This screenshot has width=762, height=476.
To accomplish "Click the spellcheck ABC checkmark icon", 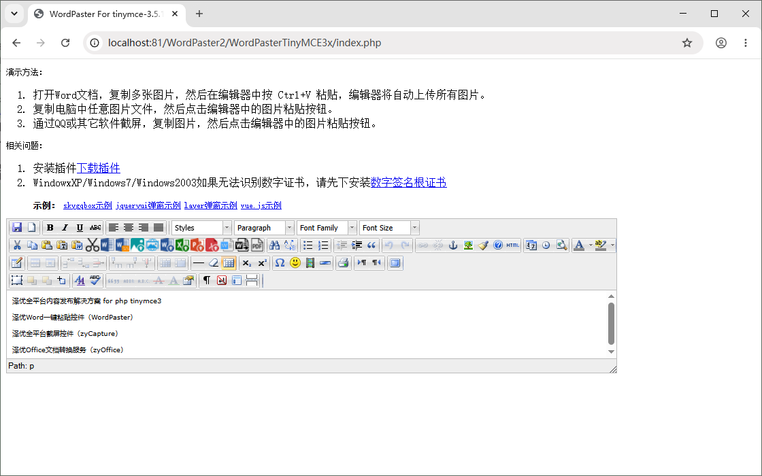I will [95, 280].
